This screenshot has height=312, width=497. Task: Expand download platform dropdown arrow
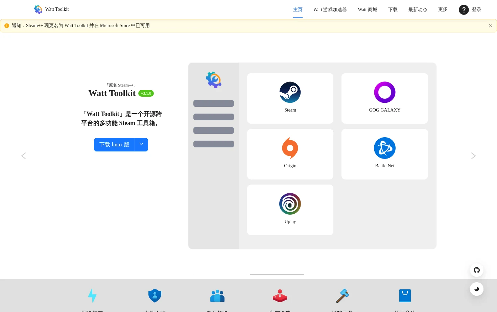pyautogui.click(x=141, y=145)
